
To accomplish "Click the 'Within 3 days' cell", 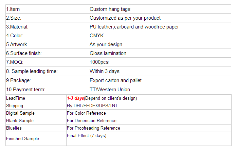I will point(160,71).
